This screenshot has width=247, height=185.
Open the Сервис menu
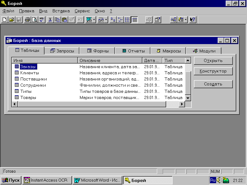click(x=82, y=11)
